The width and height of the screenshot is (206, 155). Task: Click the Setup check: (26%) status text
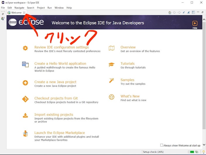(x=153, y=152)
